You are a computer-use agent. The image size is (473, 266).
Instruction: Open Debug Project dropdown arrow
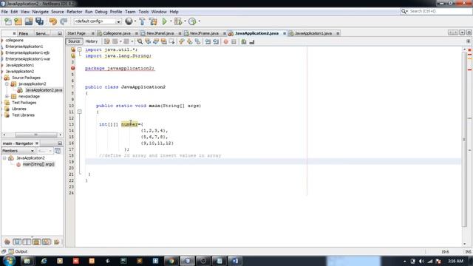pyautogui.click(x=185, y=21)
